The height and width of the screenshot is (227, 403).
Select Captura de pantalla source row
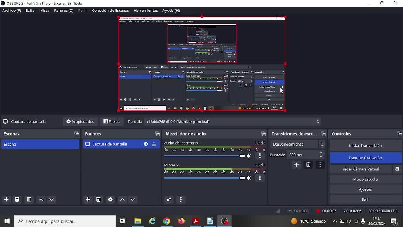pyautogui.click(x=121, y=144)
